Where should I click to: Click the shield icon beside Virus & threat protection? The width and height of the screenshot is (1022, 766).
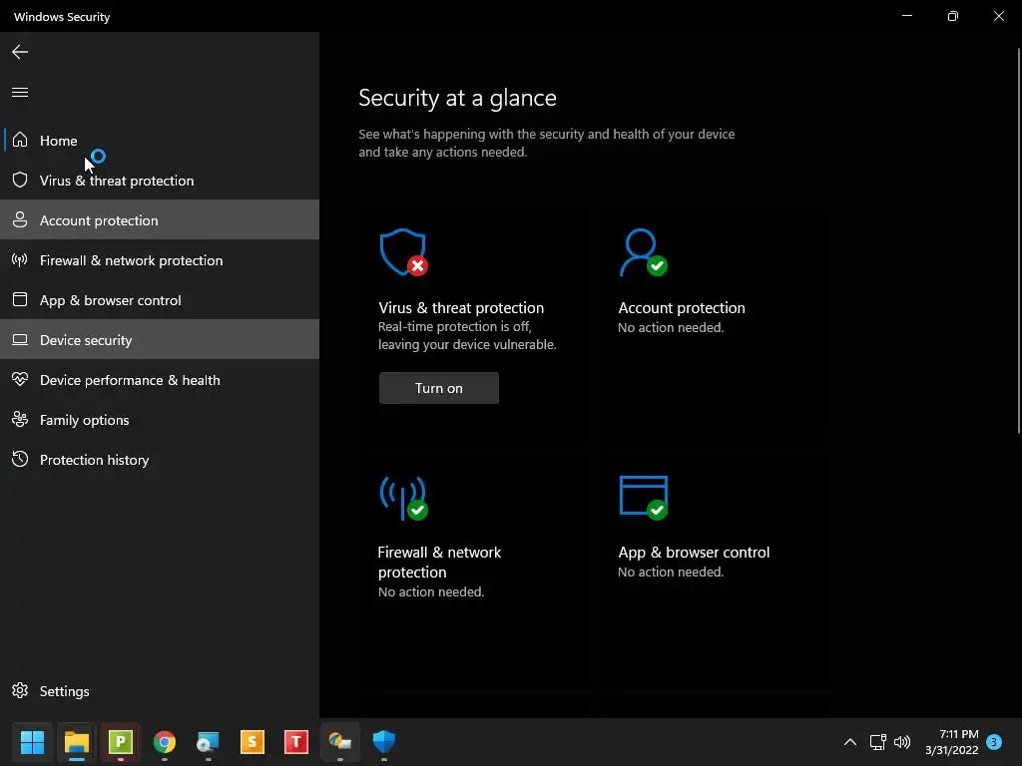(x=20, y=180)
